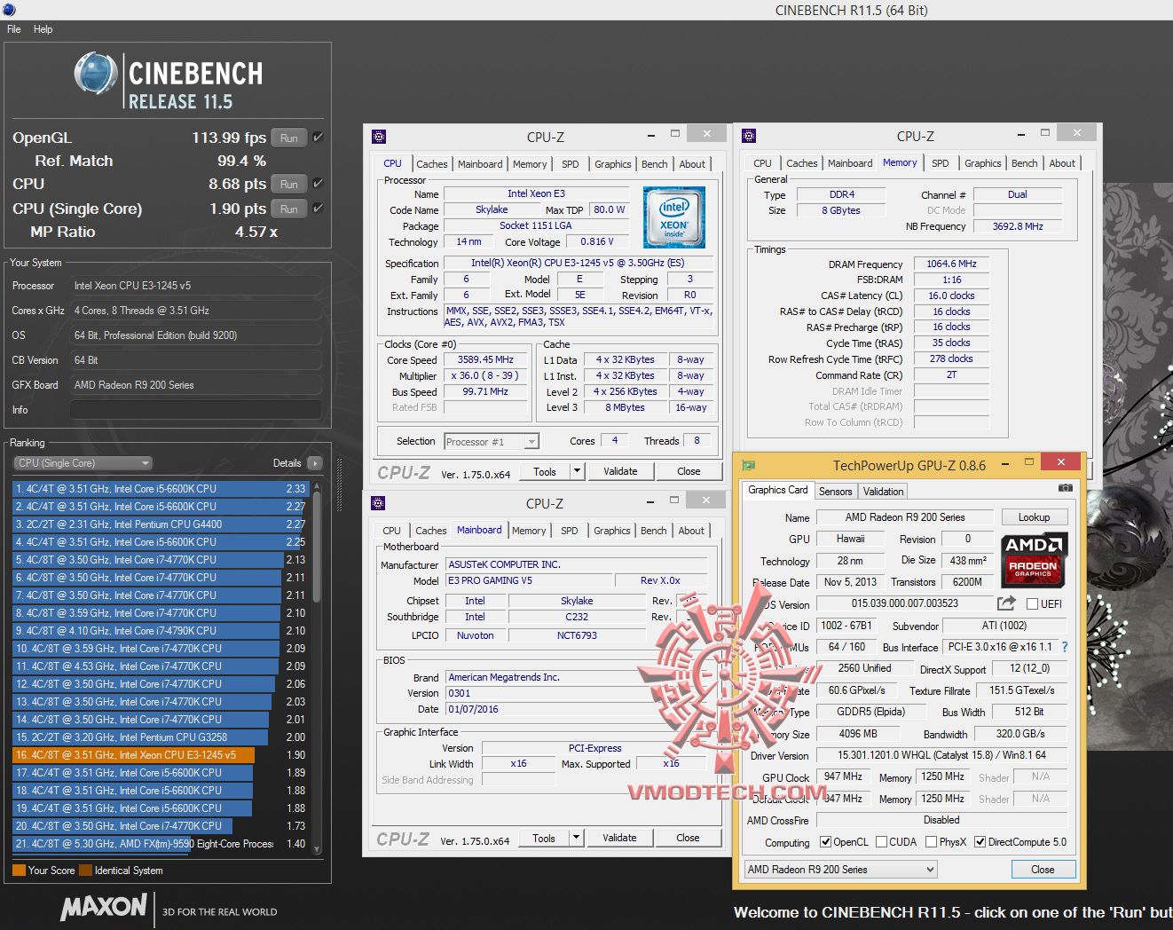The height and width of the screenshot is (930, 1173).
Task: Click the Lookup button in GPU-Z
Action: point(1034,517)
